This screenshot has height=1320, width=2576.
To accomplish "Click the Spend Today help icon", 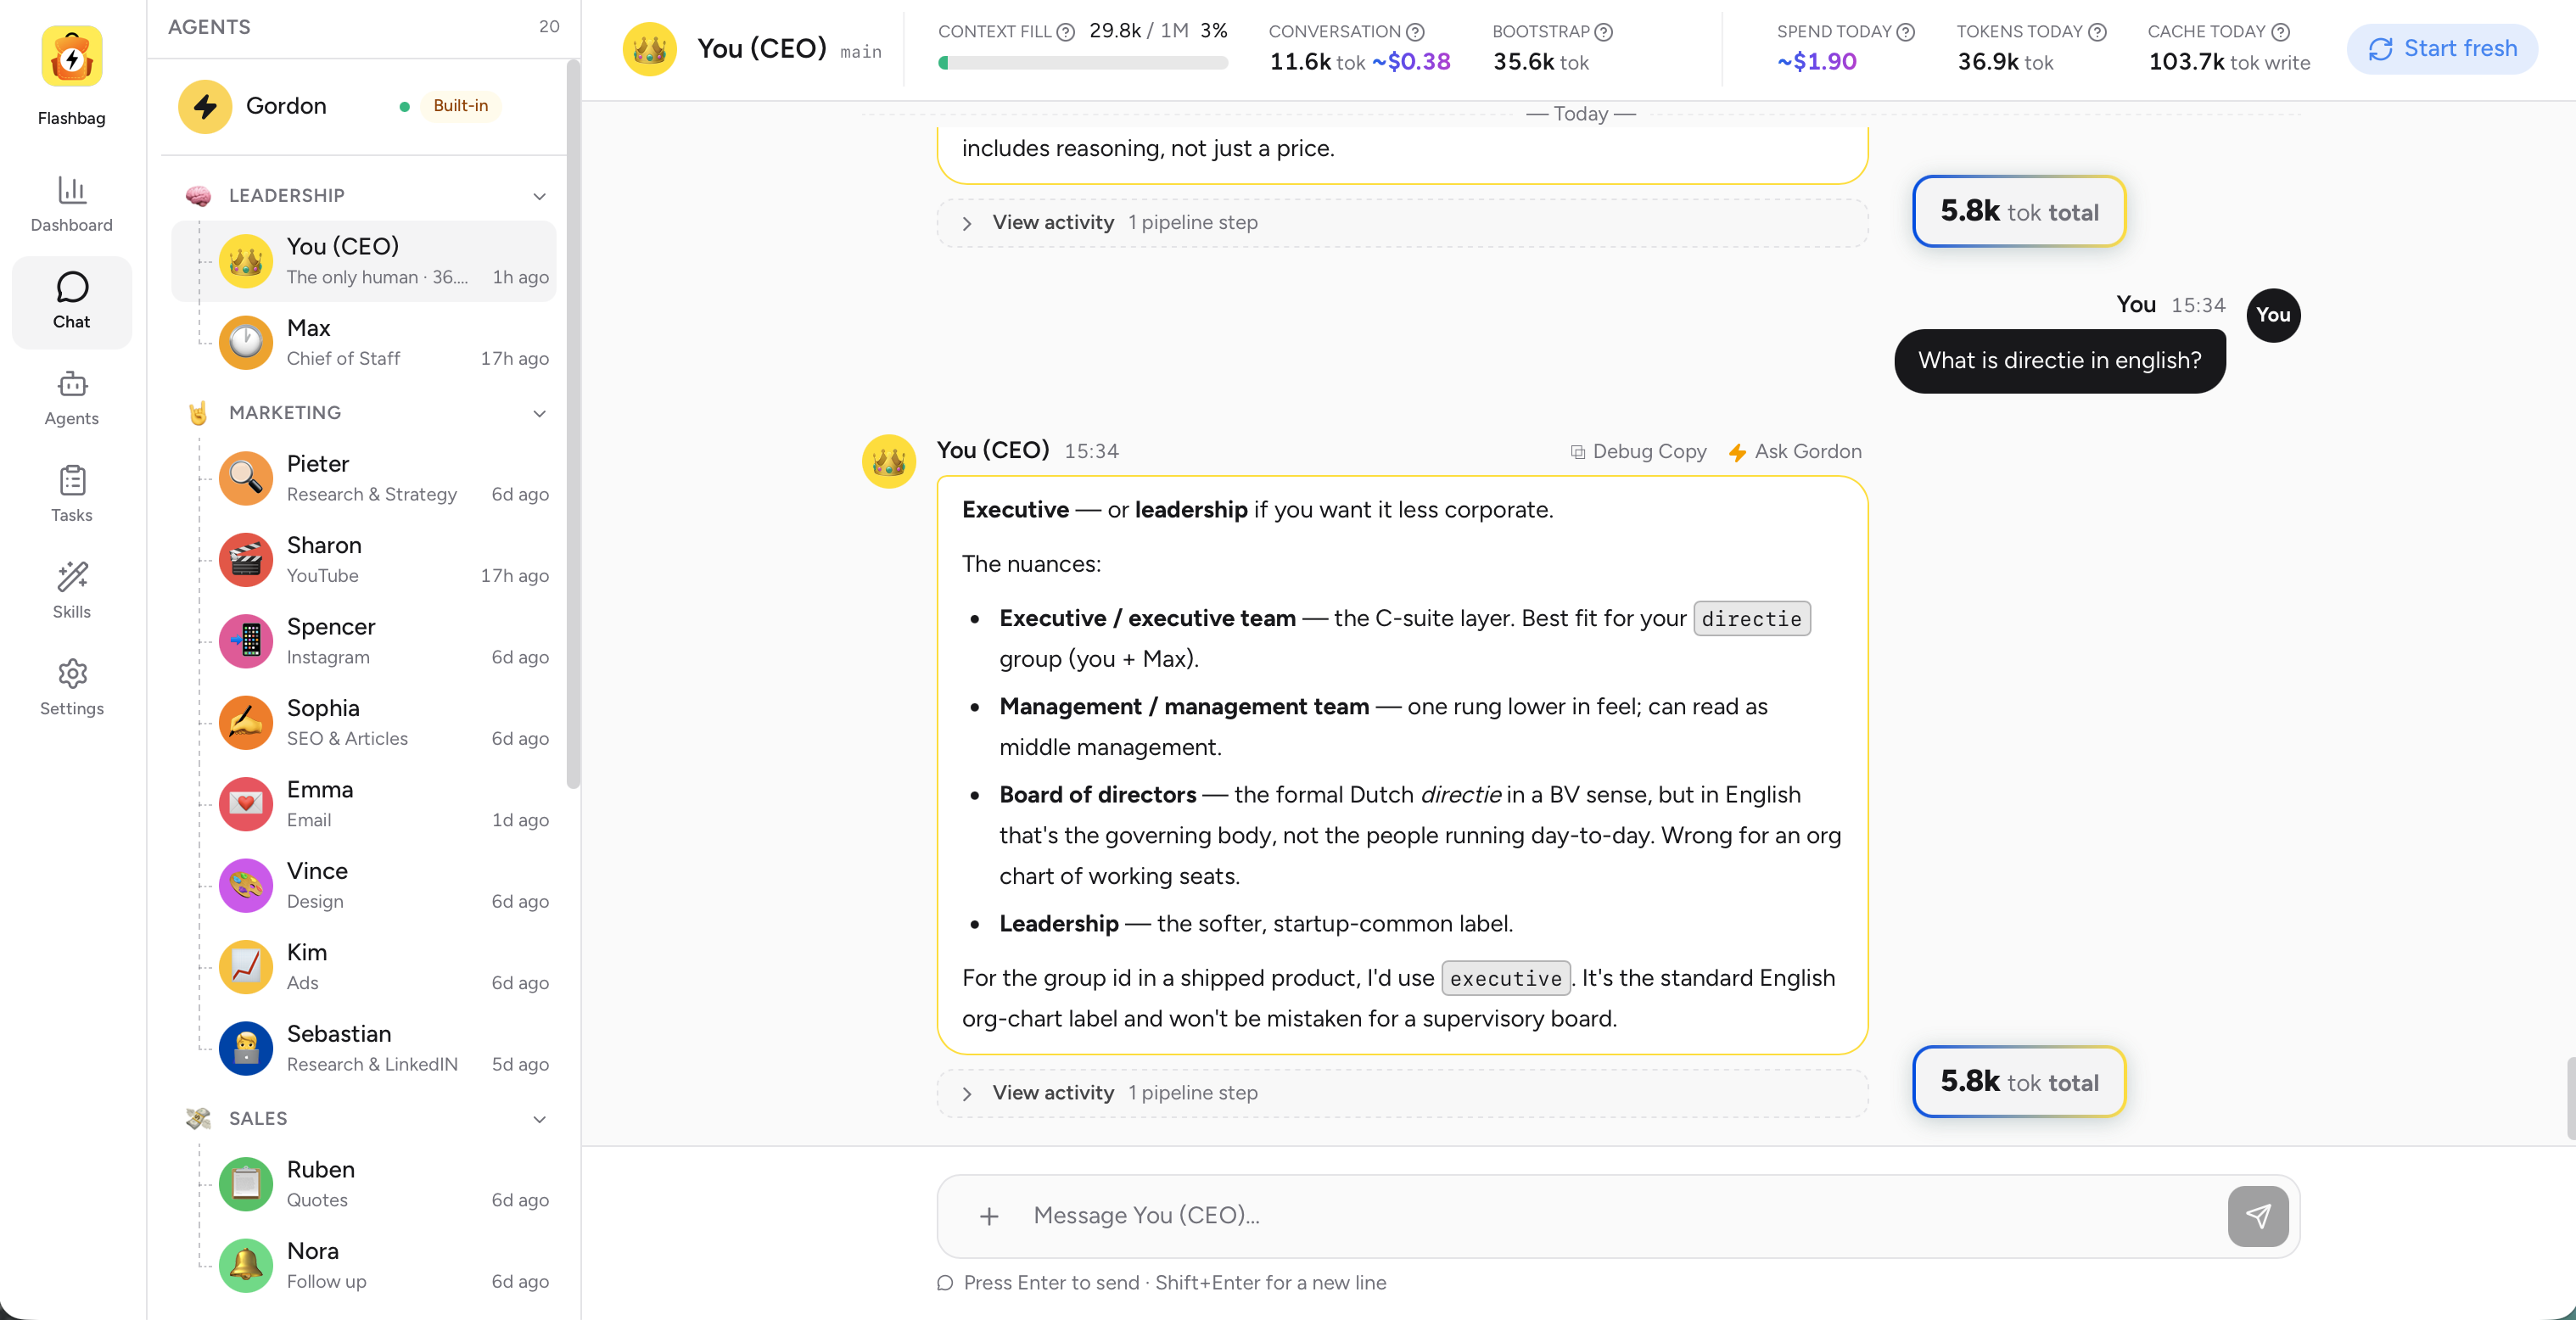I will pyautogui.click(x=1905, y=32).
